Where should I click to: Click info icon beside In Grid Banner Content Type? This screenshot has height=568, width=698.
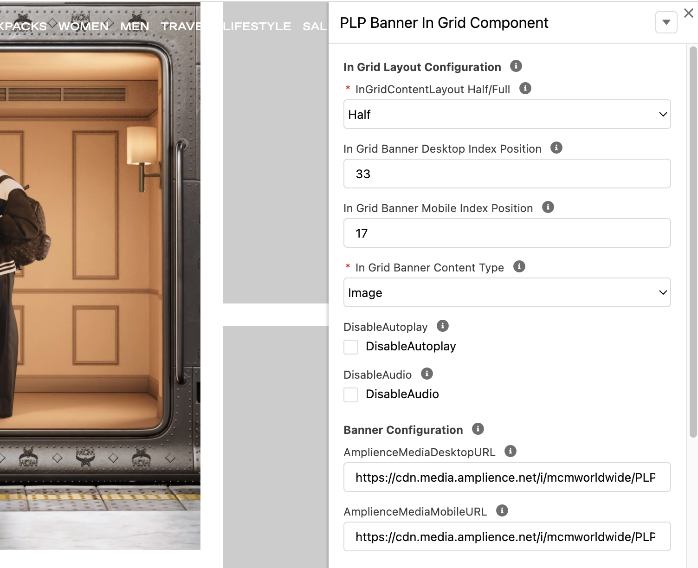519,266
